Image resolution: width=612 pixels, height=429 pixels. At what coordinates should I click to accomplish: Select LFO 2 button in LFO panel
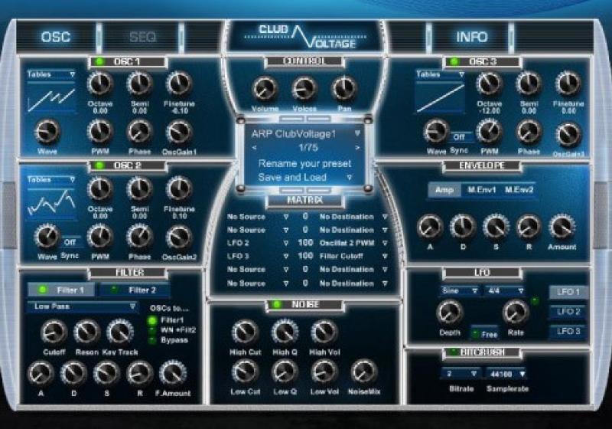(x=568, y=312)
